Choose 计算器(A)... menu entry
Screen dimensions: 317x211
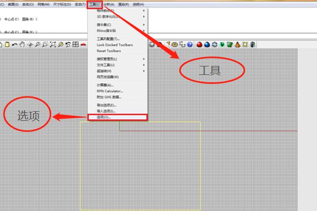[x=117, y=85]
